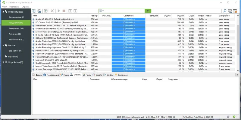
Task: Select Раздаются (50) in sidebar
Action: [16, 23]
